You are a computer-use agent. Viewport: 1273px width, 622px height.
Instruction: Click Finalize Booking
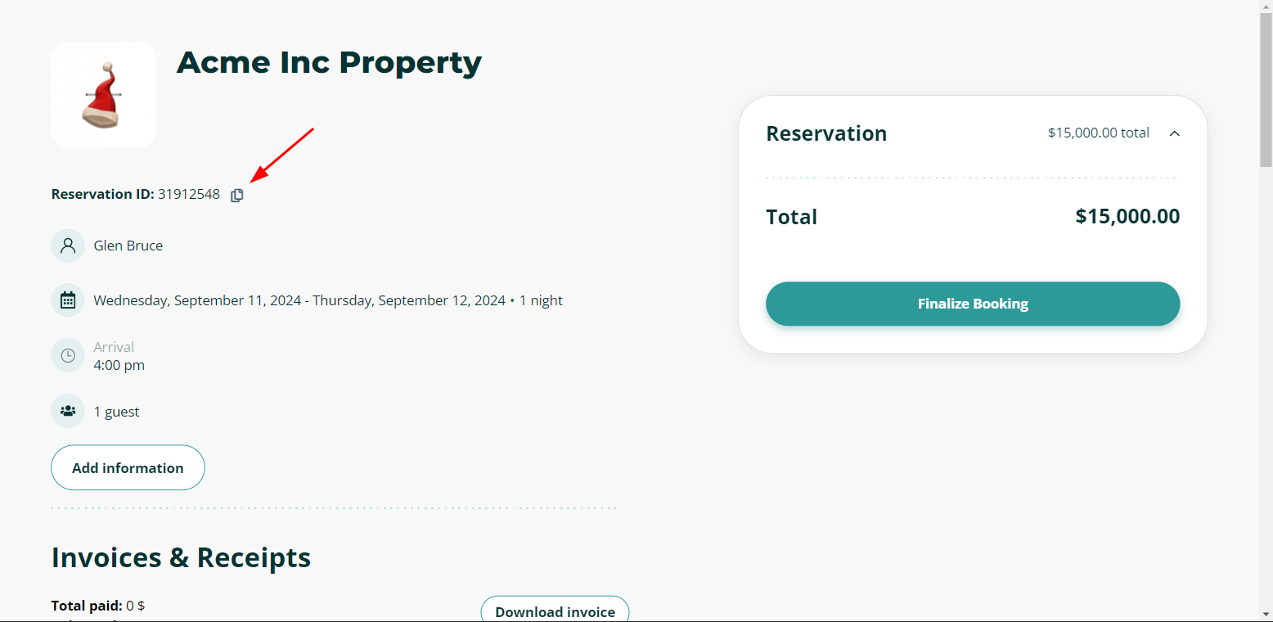point(972,304)
